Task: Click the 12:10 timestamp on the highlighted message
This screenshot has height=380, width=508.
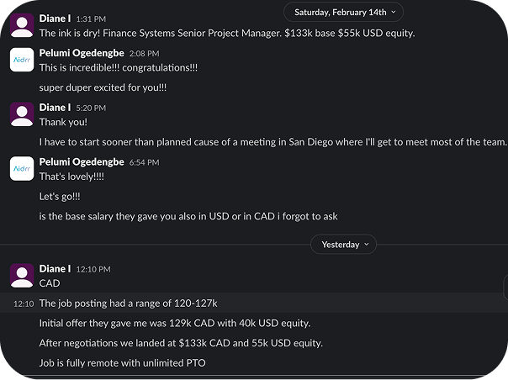Action: click(x=24, y=303)
